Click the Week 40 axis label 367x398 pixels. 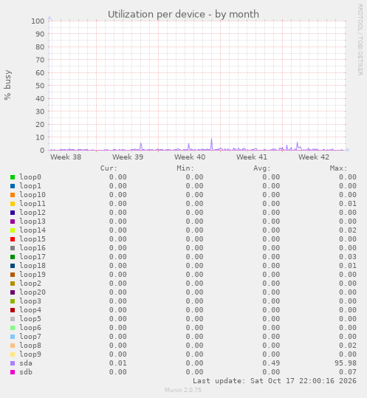(x=190, y=157)
